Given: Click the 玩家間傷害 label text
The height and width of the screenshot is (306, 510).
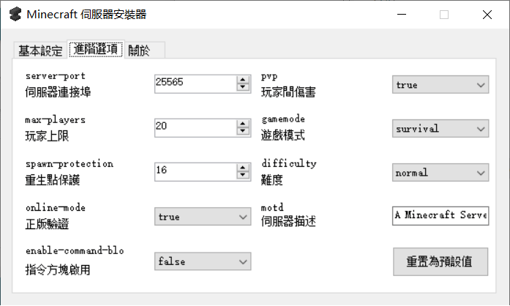Looking at the screenshot, I should click(288, 92).
